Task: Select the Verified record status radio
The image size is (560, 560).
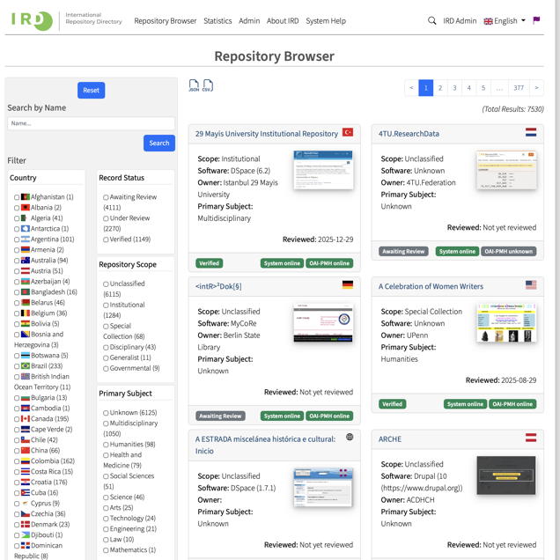Action: 106,239
